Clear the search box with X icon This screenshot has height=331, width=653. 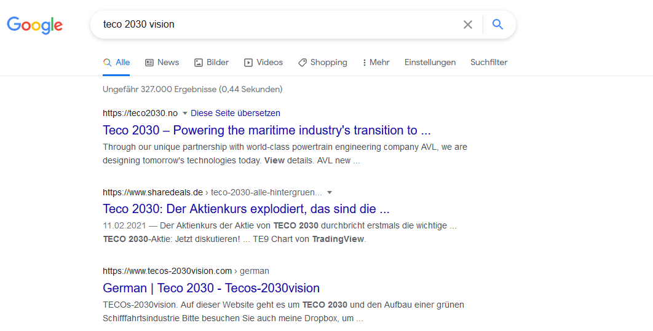468,25
